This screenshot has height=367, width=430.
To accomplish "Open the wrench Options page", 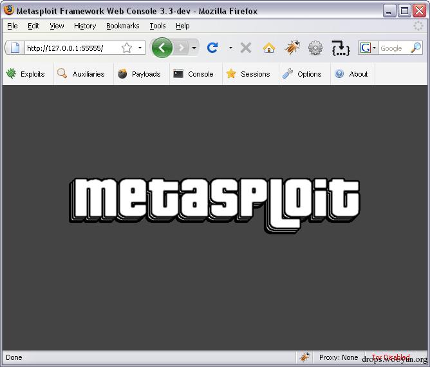I will 302,74.
